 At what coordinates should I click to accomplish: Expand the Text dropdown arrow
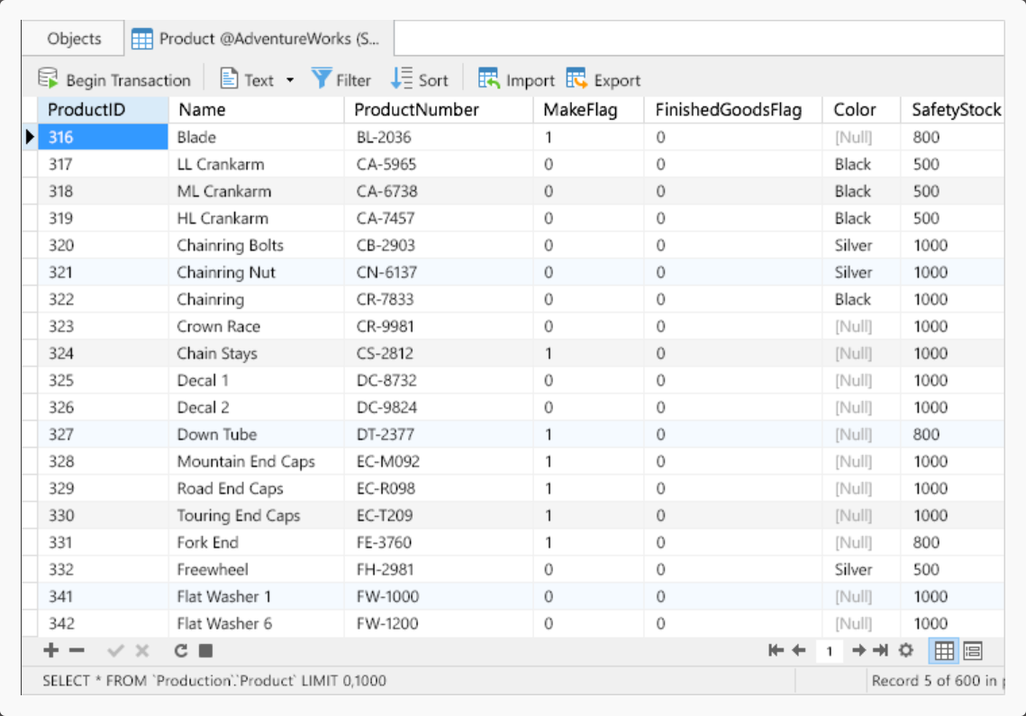tap(290, 80)
